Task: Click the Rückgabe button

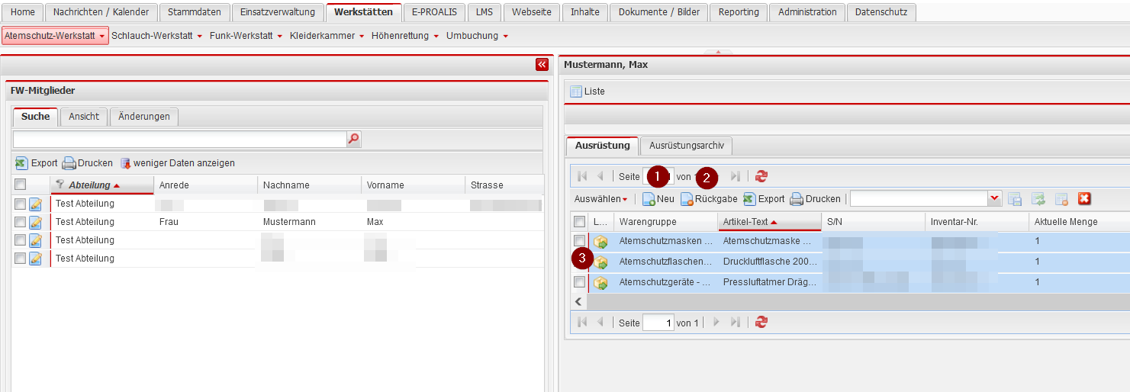Action: point(709,199)
